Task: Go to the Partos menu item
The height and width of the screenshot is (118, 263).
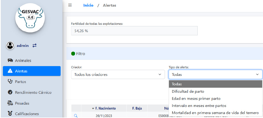Action: point(21,82)
